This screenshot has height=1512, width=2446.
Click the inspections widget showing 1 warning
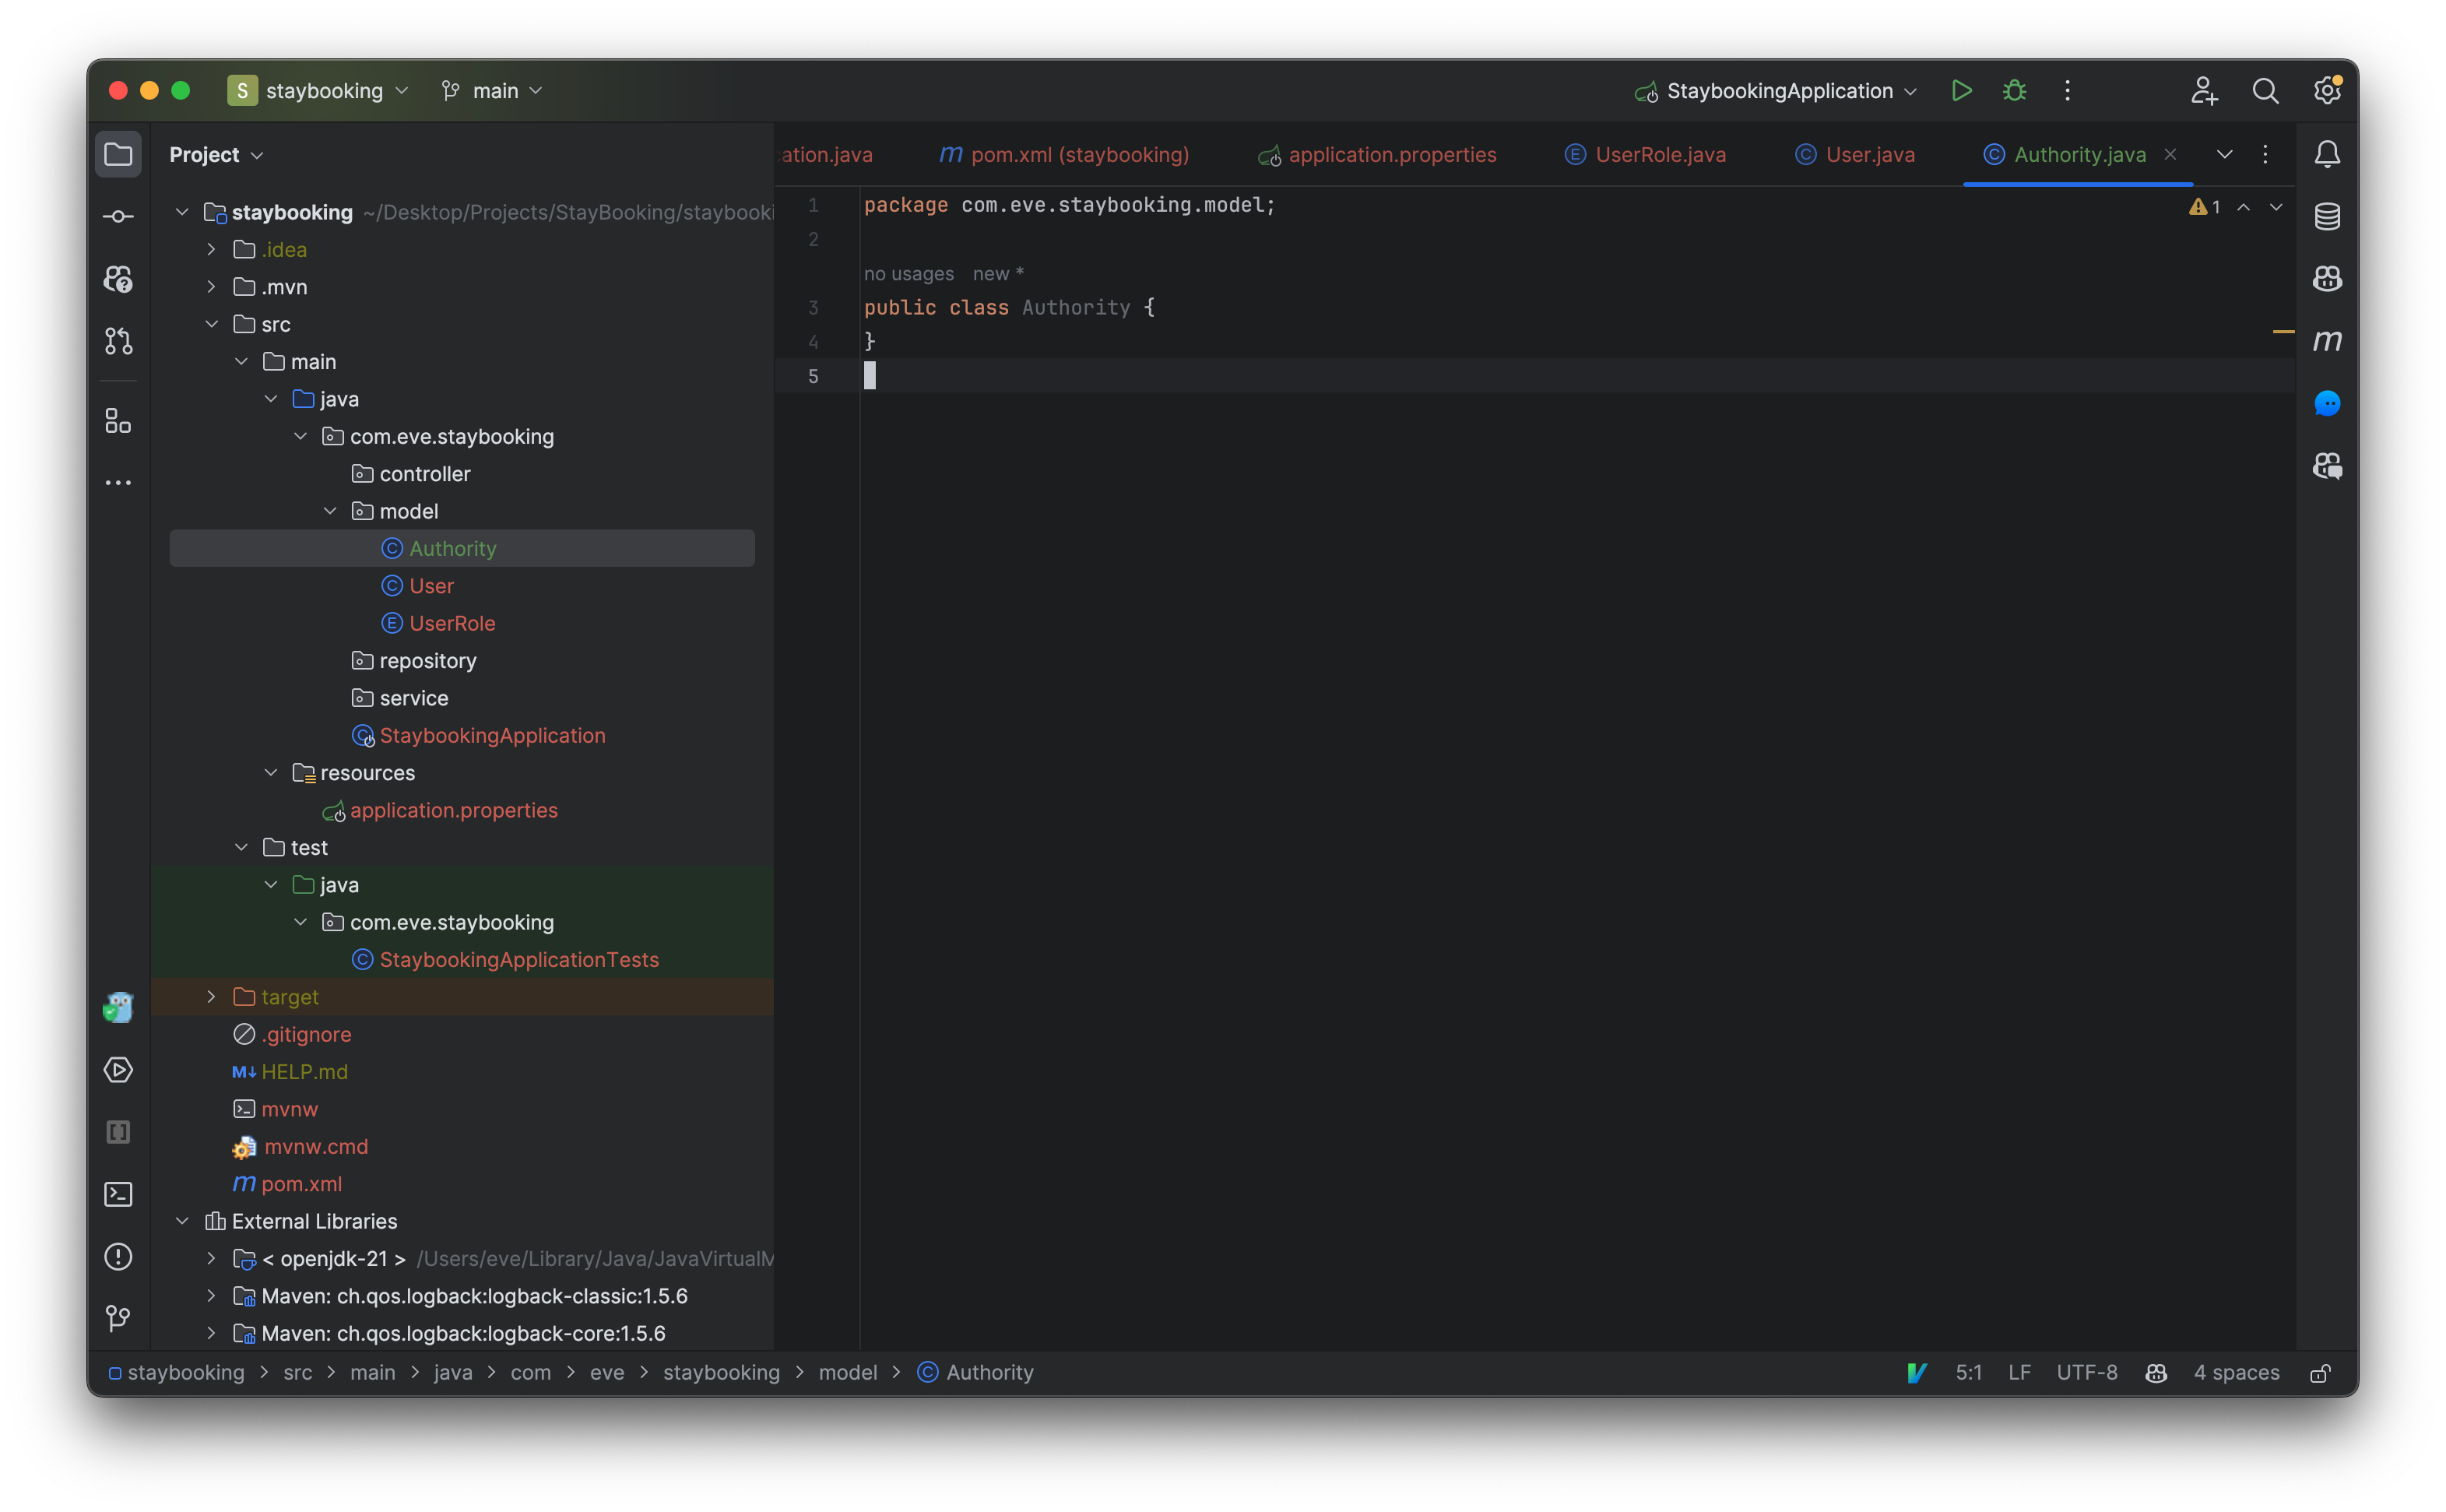[2206, 206]
